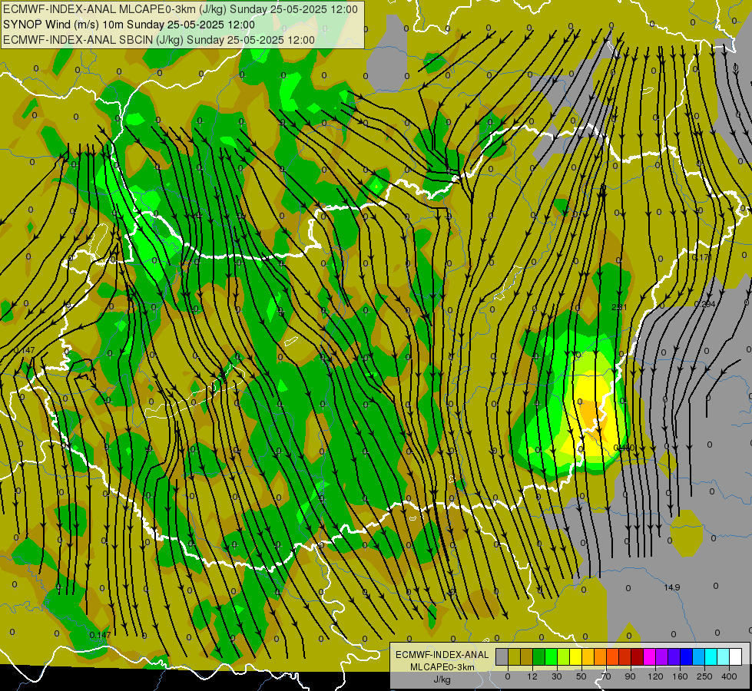
Task: Click the 2.31 value on the map
Action: pos(619,307)
